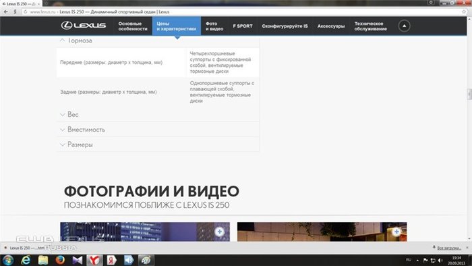The height and width of the screenshot is (266, 472).
Task: Expand the Вместимость section
Action: click(x=83, y=130)
